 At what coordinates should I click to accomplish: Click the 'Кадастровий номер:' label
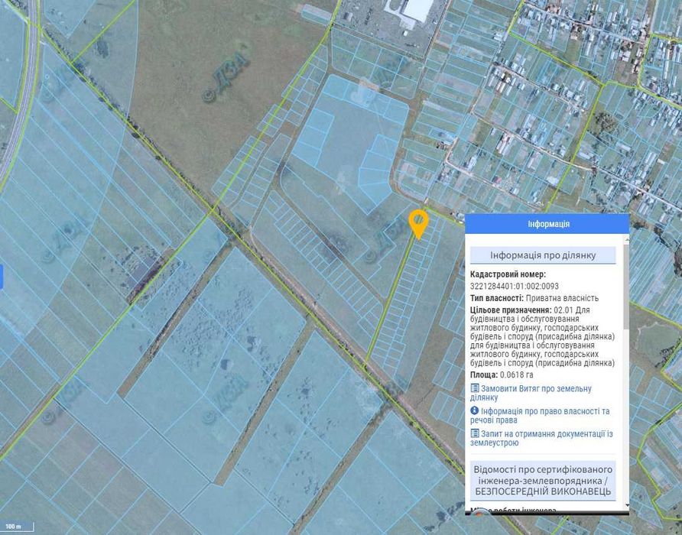tap(508, 274)
